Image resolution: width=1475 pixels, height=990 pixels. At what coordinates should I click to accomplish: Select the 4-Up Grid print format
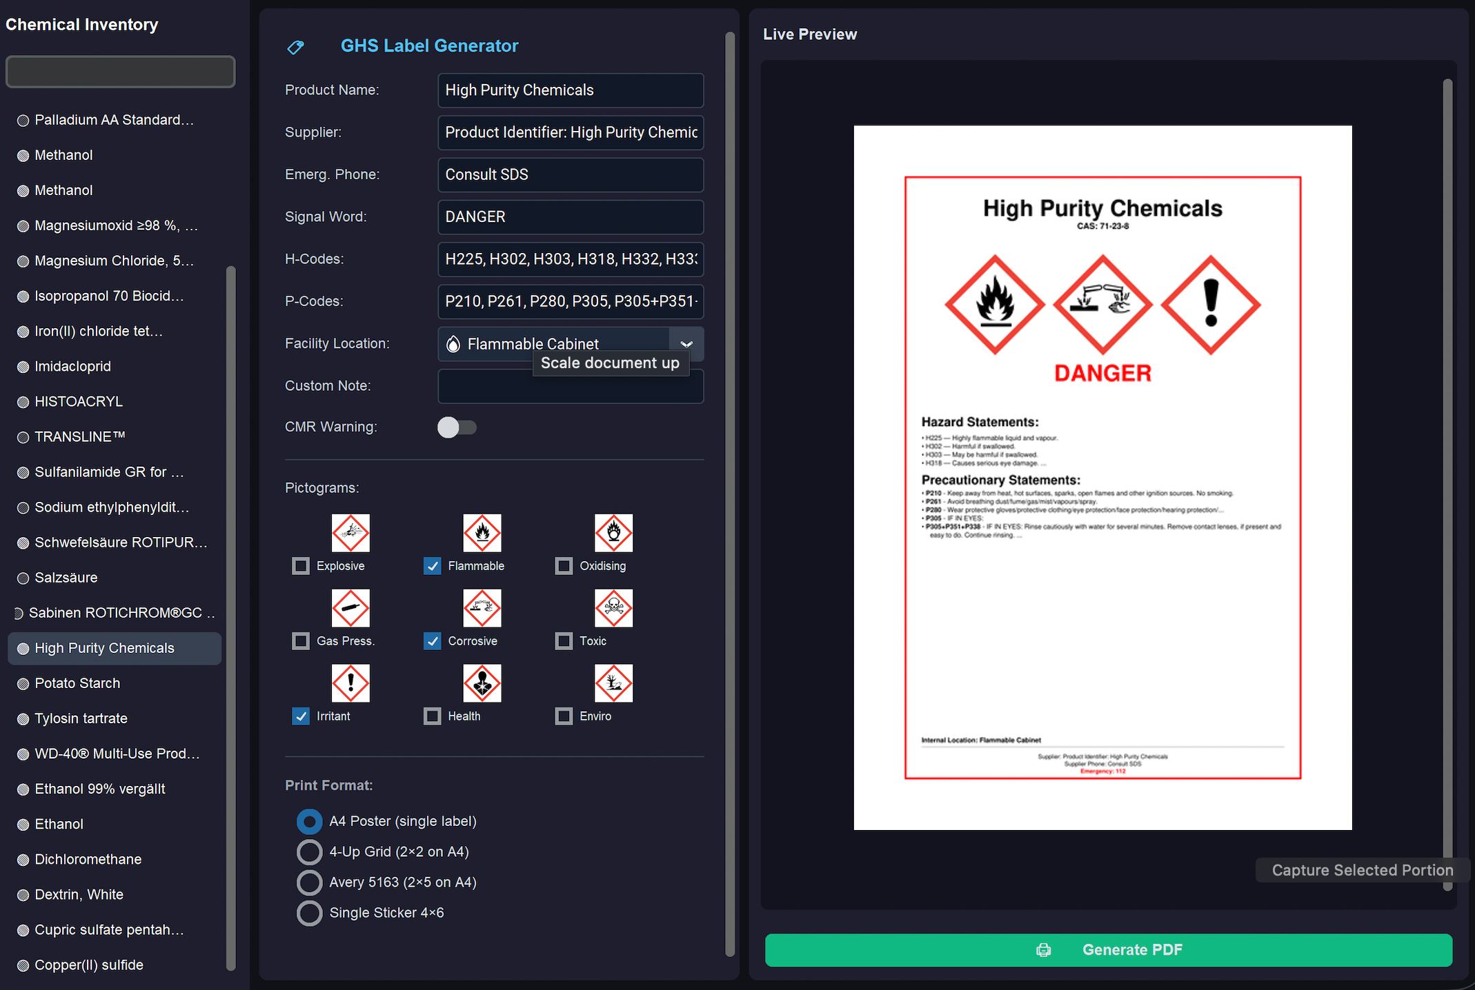tap(309, 851)
